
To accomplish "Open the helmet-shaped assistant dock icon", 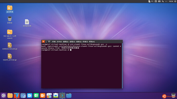I will click(x=56, y=95).
